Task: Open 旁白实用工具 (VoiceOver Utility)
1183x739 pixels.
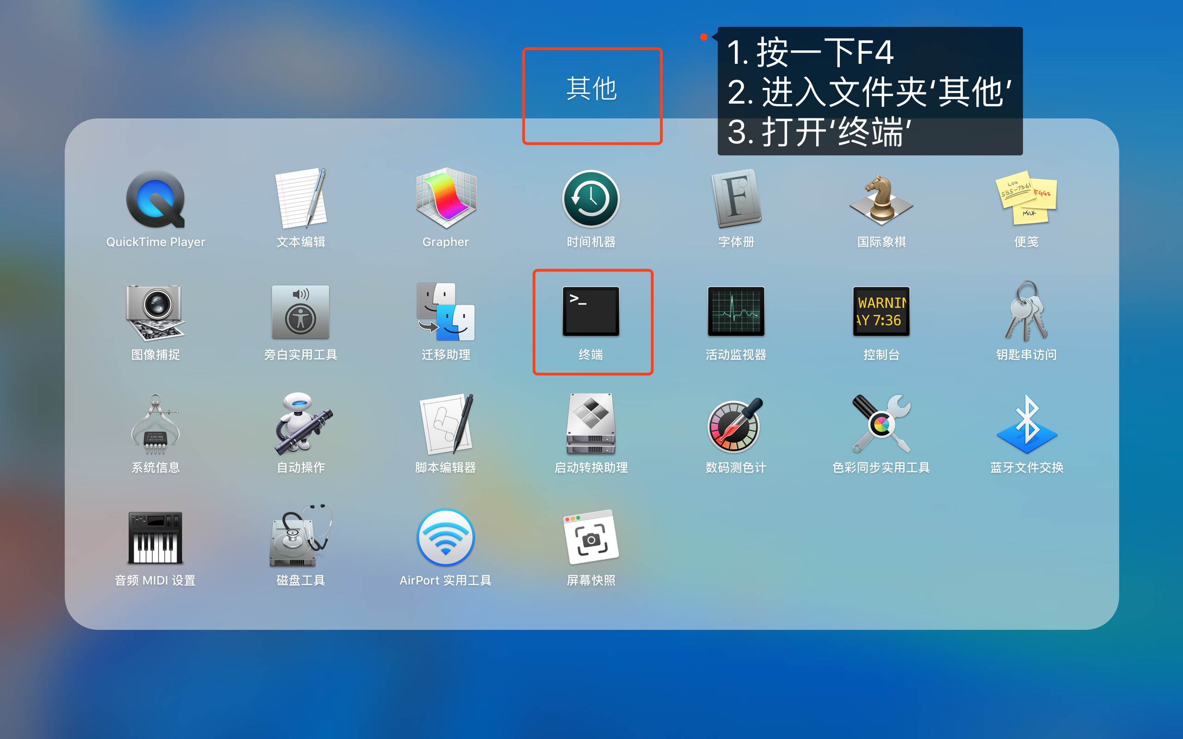Action: pos(300,313)
